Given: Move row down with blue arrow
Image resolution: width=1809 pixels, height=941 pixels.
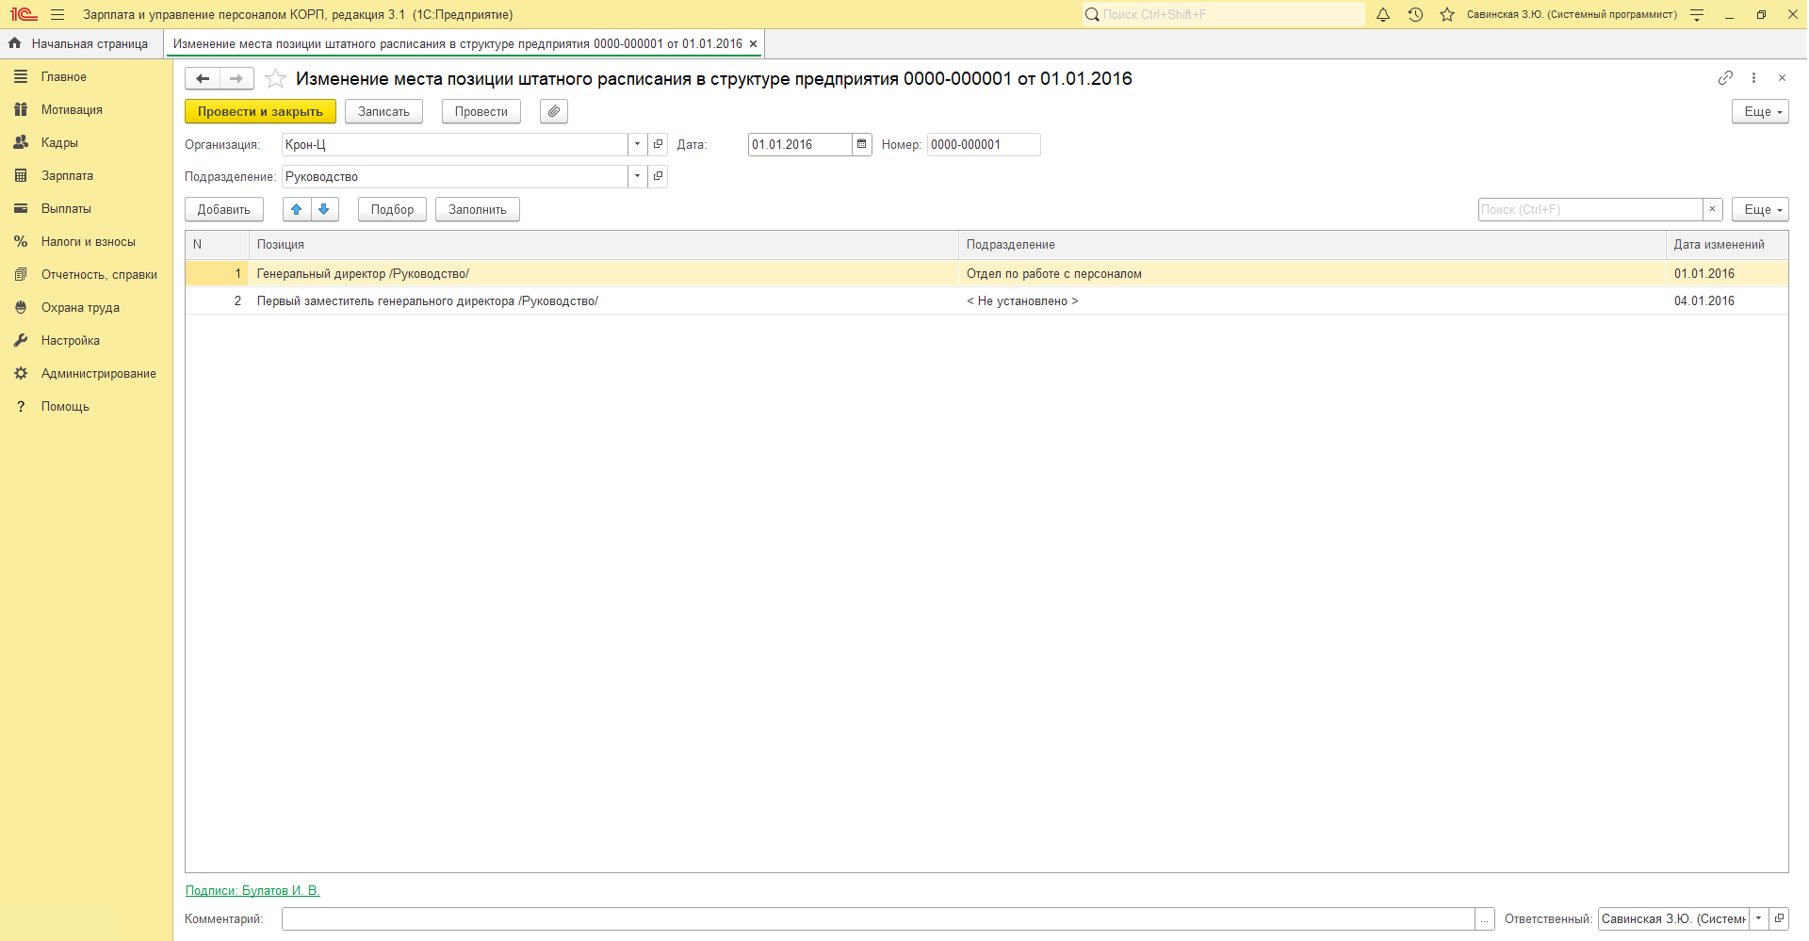Looking at the screenshot, I should [x=324, y=209].
